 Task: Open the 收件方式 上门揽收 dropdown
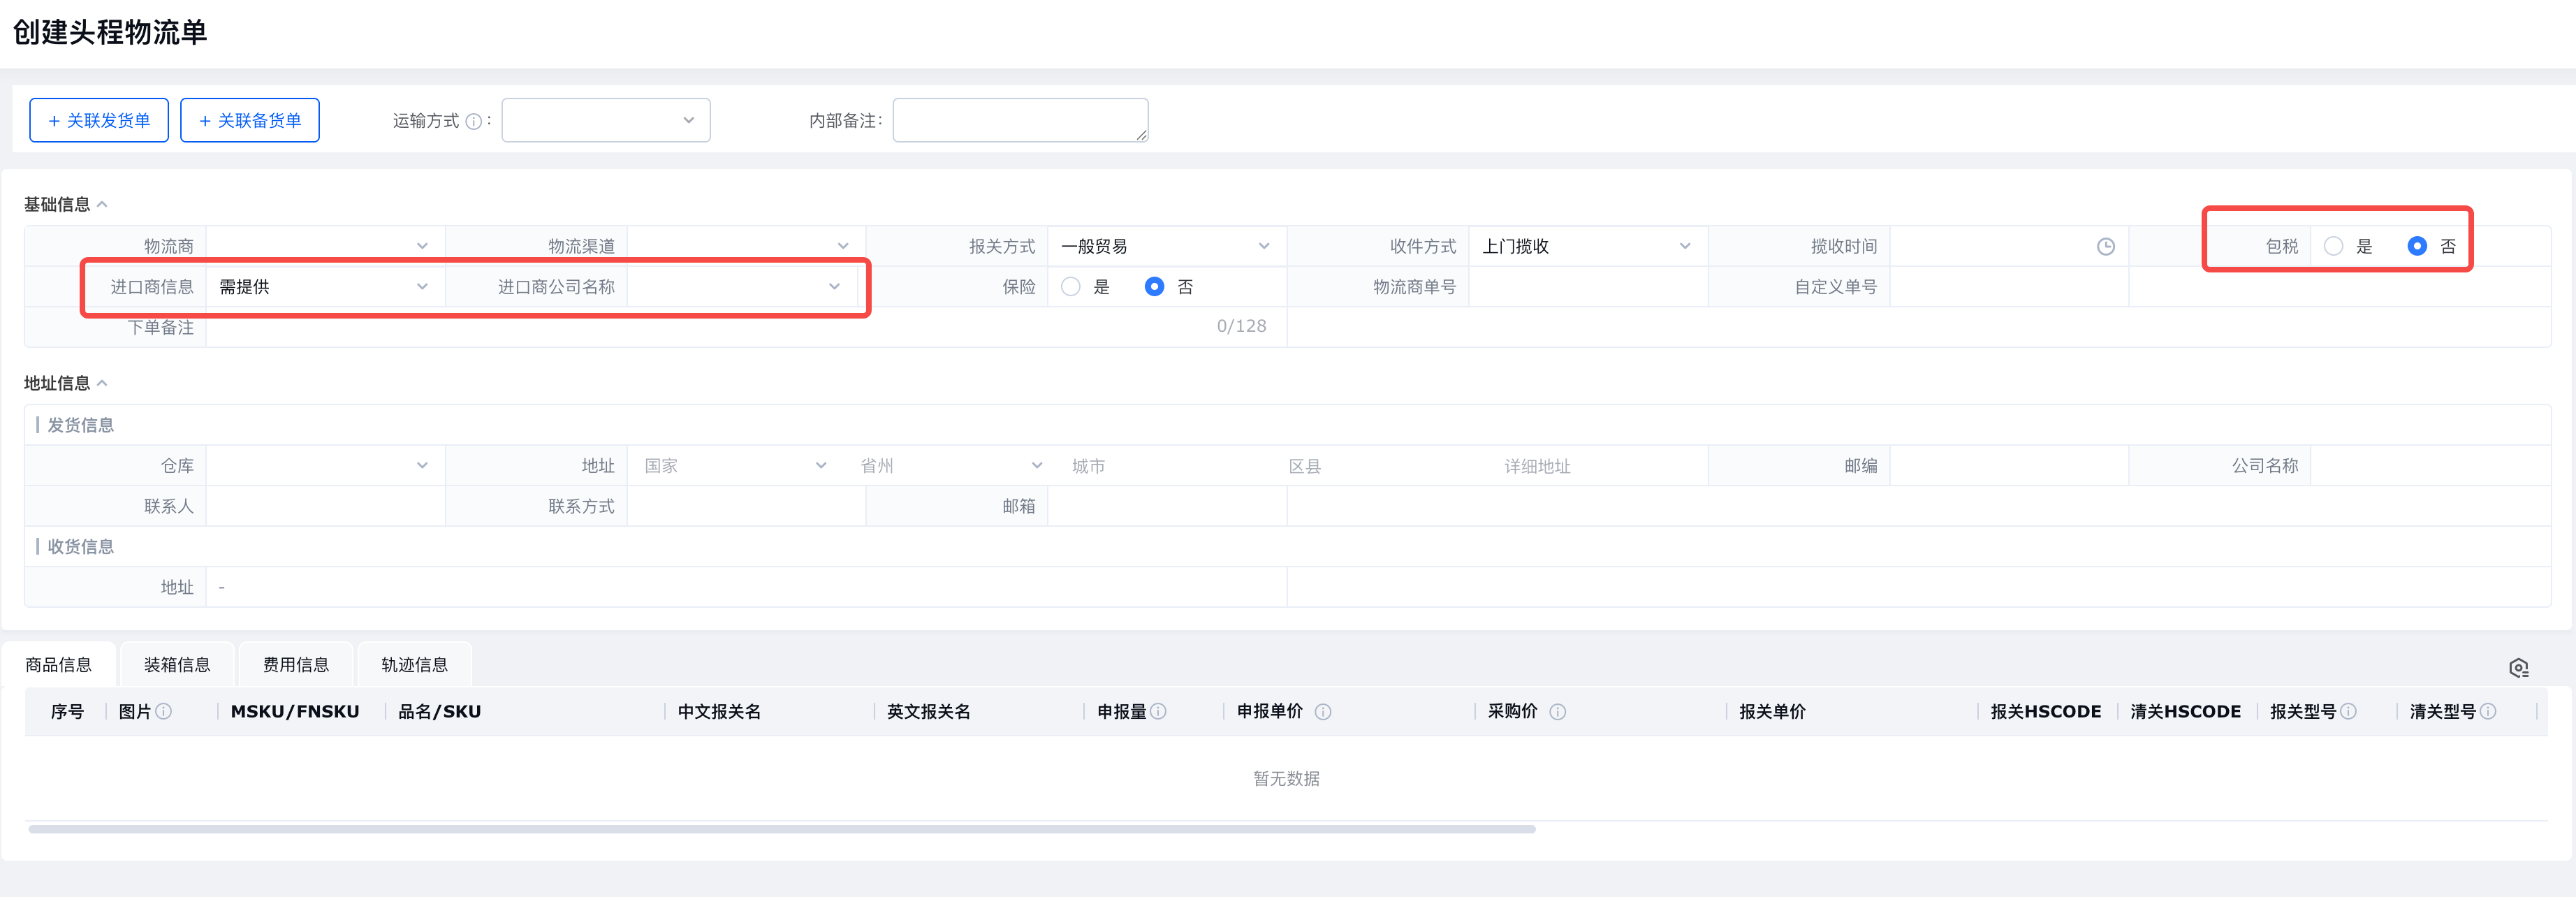coord(1587,246)
